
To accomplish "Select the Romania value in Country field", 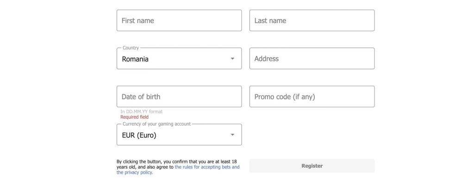I will 135,59.
